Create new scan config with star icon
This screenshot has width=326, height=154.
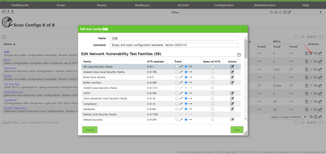(x=8, y=12)
